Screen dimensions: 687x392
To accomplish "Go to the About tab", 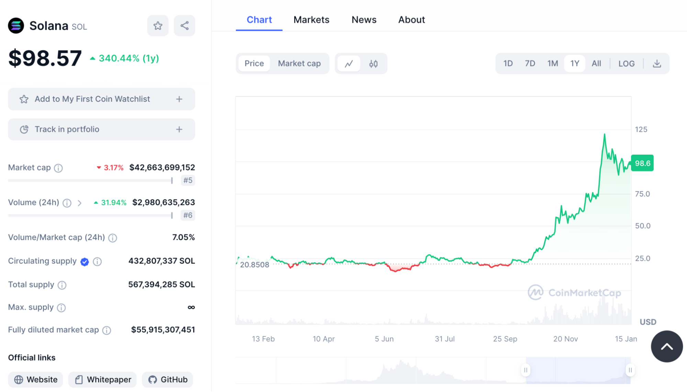I will [411, 20].
